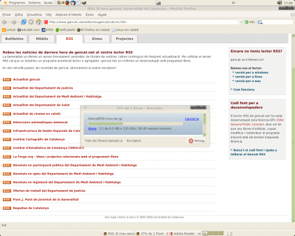The width and height of the screenshot is (295, 236).
Task: Open Novetats en ajuts feed link
Action: [x=64, y=174]
